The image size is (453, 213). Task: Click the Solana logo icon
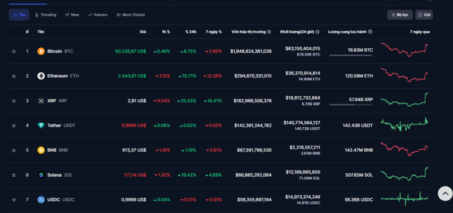point(41,175)
